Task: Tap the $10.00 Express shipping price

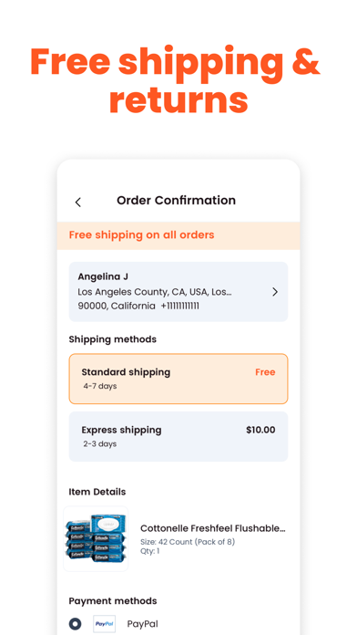Action: pyautogui.click(x=260, y=430)
